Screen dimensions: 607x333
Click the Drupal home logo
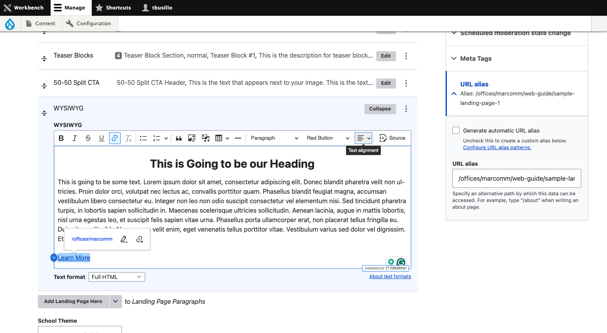click(10, 24)
